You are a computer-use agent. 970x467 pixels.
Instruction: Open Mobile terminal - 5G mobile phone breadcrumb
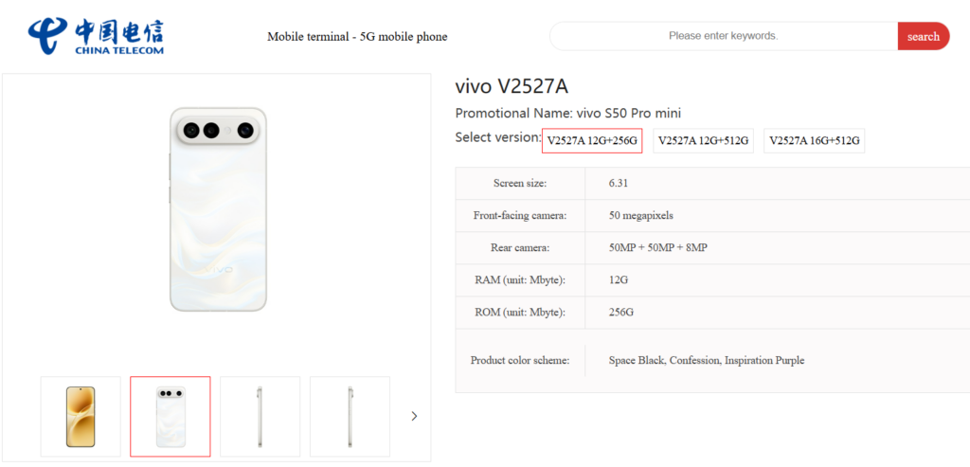tap(357, 37)
